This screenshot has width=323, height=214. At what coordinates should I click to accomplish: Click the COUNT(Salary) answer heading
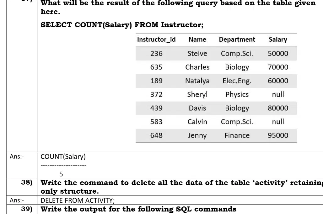63,157
